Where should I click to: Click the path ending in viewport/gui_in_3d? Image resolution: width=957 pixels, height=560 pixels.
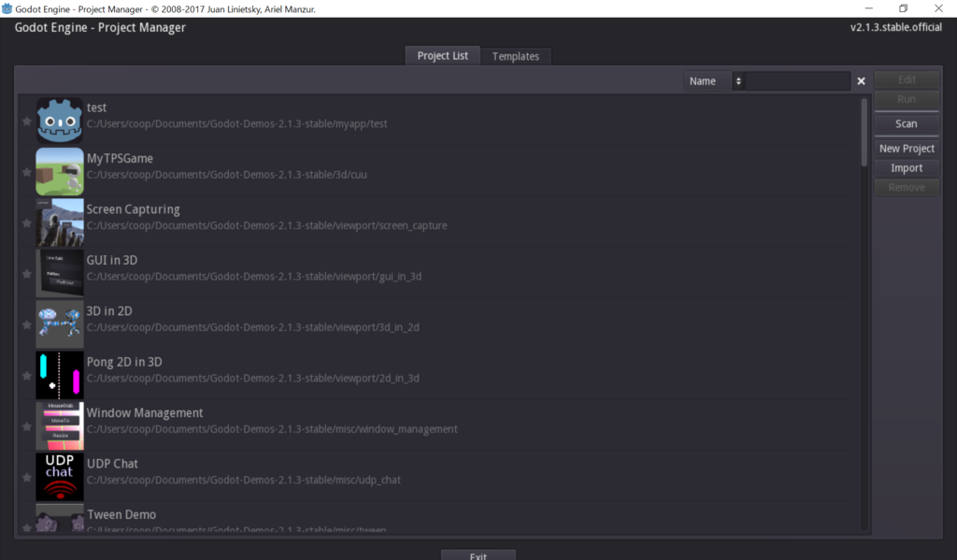254,277
